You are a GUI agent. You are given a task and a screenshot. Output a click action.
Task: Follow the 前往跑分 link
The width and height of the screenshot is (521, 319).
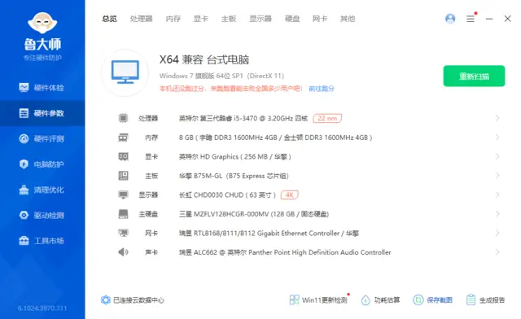[x=322, y=89]
